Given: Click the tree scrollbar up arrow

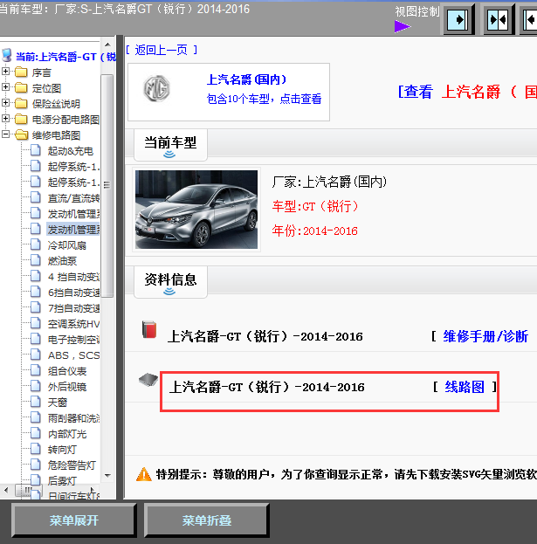Looking at the screenshot, I should [107, 45].
